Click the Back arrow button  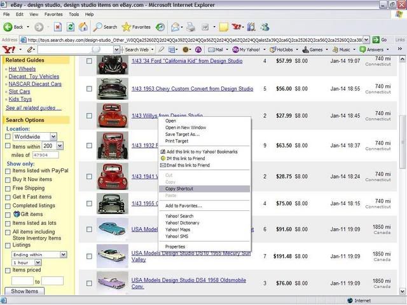[8, 27]
